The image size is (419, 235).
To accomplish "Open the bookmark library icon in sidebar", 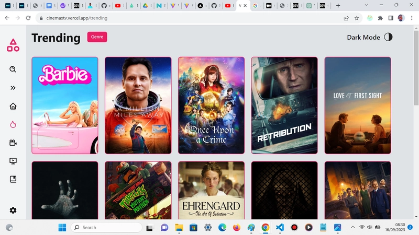I will [13, 179].
